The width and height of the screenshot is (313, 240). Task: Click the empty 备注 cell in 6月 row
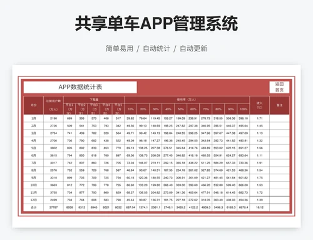click(x=279, y=155)
